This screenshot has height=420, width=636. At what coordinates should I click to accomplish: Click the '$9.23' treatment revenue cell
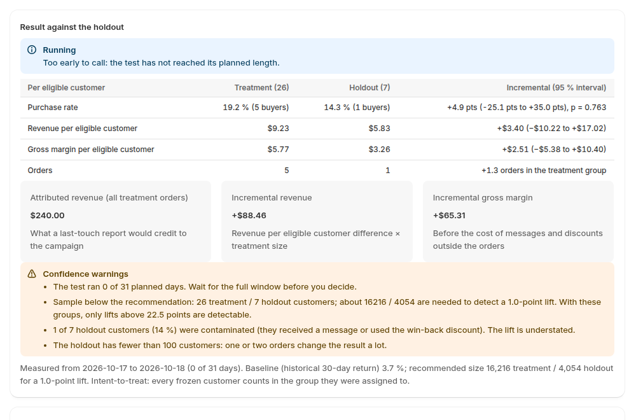point(279,129)
